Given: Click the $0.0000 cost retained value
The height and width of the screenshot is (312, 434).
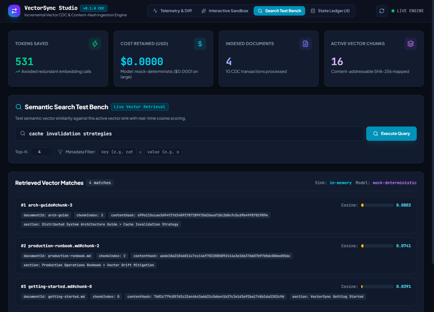Looking at the screenshot, I should pyautogui.click(x=142, y=62).
